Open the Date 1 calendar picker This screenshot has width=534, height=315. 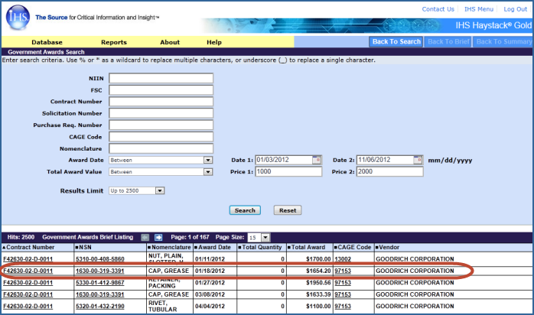coord(317,160)
